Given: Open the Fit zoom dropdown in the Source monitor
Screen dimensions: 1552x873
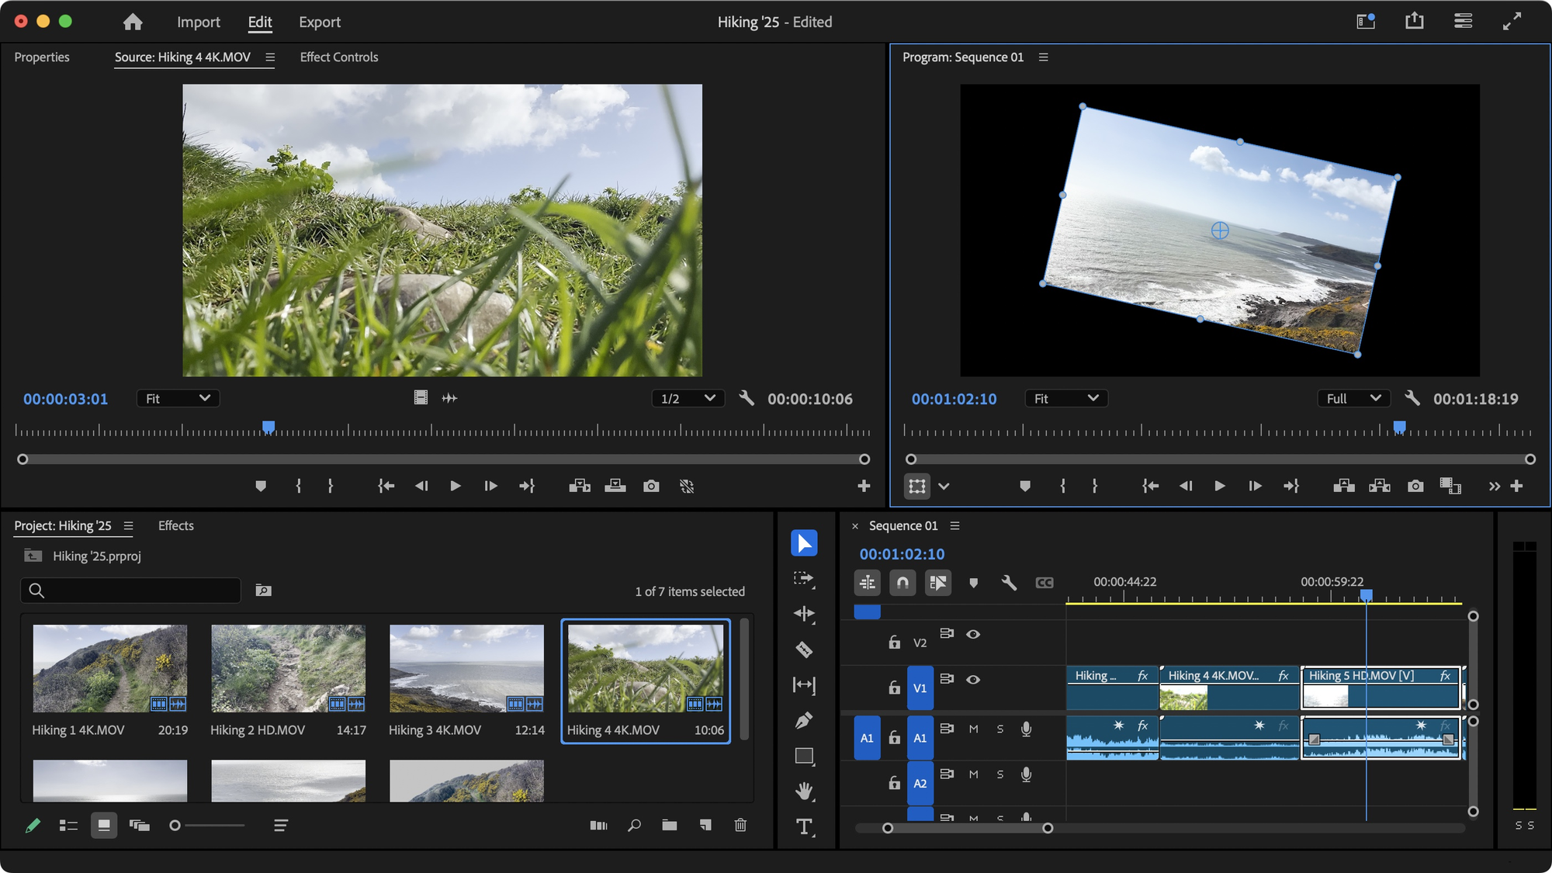Looking at the screenshot, I should tap(178, 398).
